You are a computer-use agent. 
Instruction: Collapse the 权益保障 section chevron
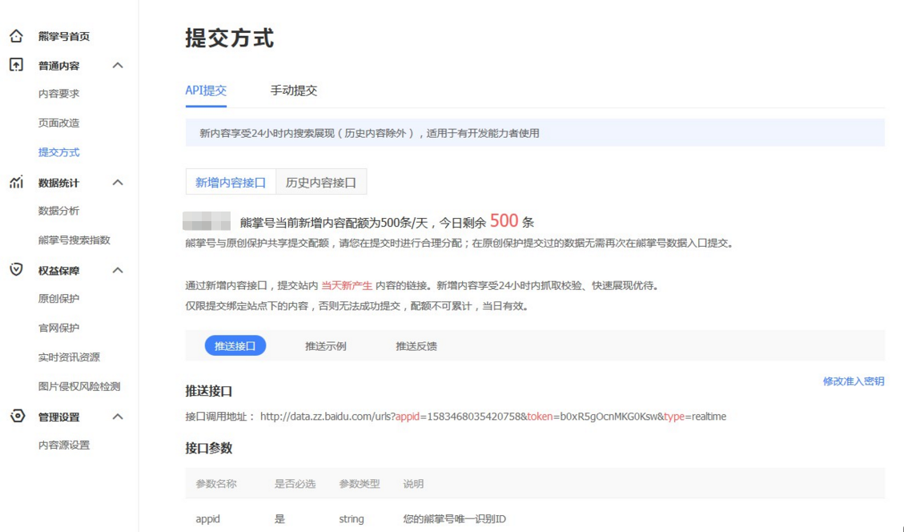coord(118,271)
